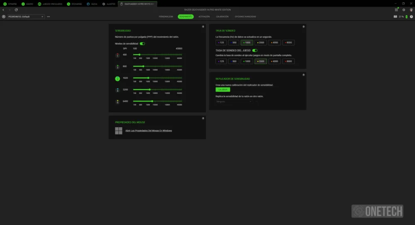Click the green Calibrar button

click(x=223, y=90)
